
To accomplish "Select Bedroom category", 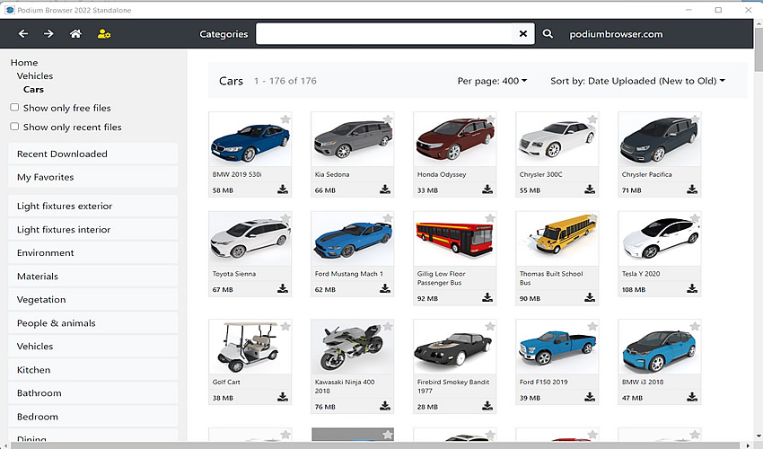I will pyautogui.click(x=93, y=417).
